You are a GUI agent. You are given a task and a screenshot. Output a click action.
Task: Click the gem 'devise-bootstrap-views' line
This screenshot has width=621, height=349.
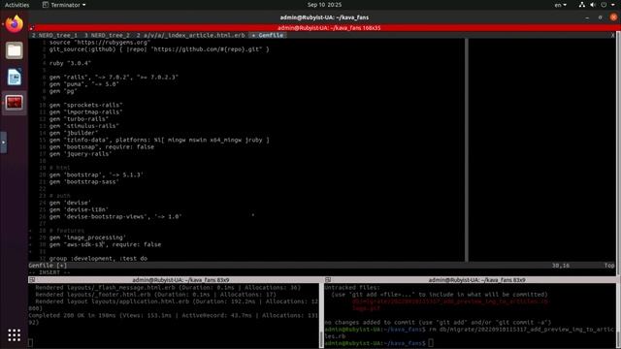115,217
